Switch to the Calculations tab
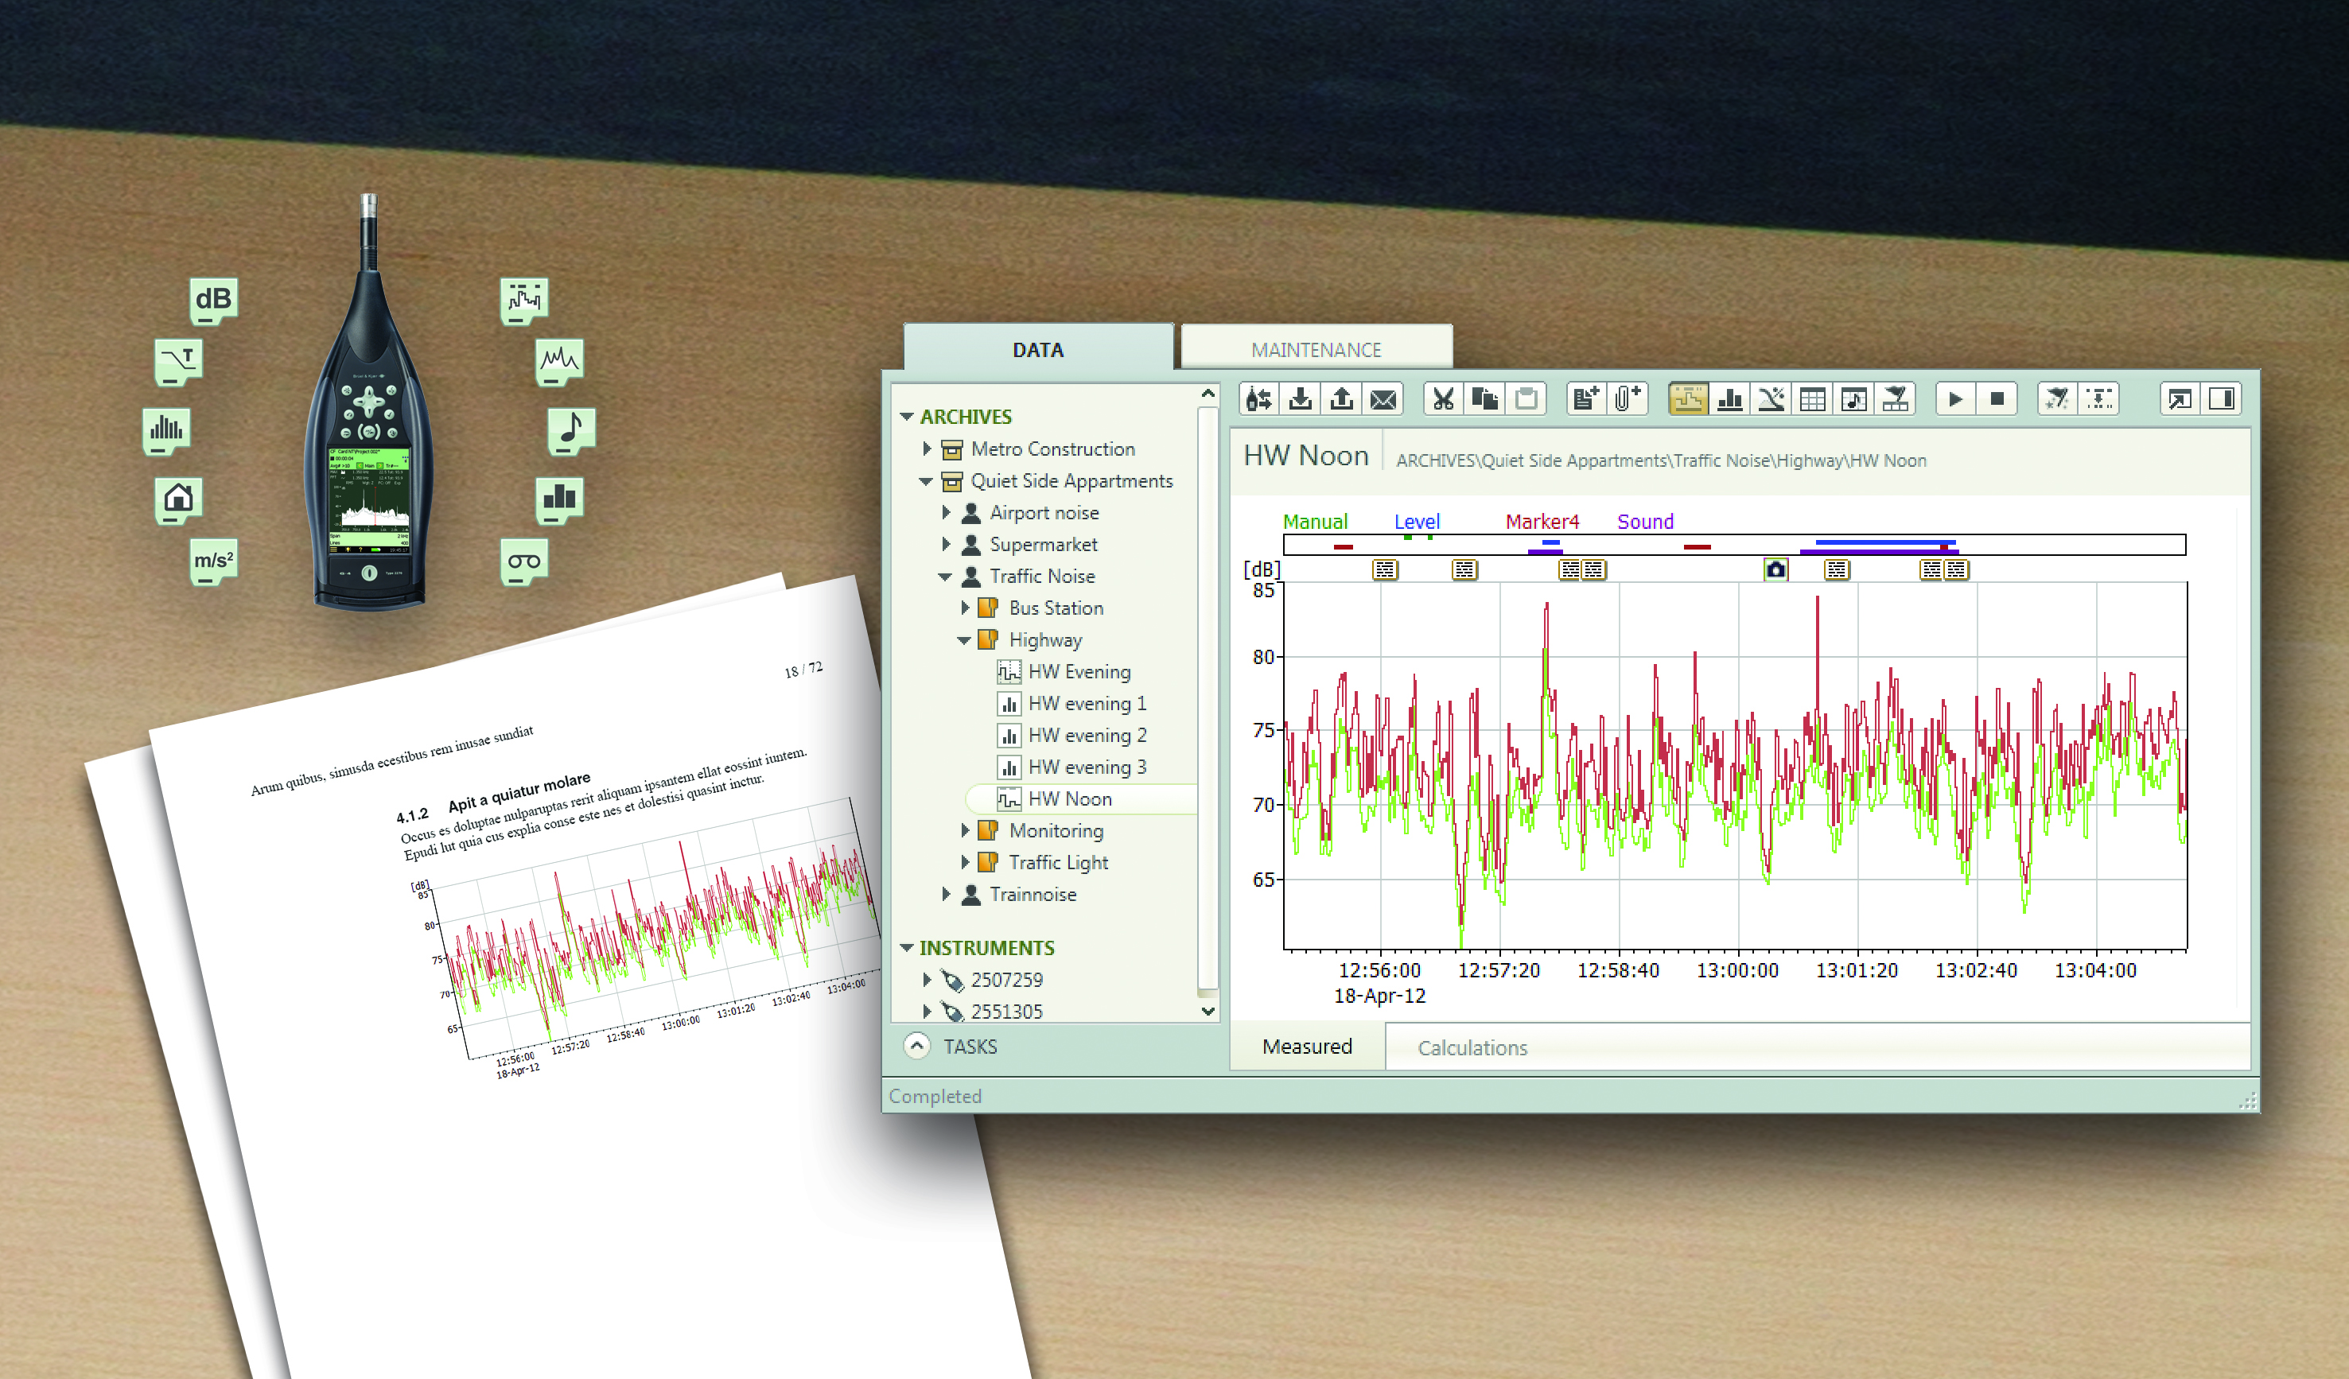 (x=1472, y=1047)
